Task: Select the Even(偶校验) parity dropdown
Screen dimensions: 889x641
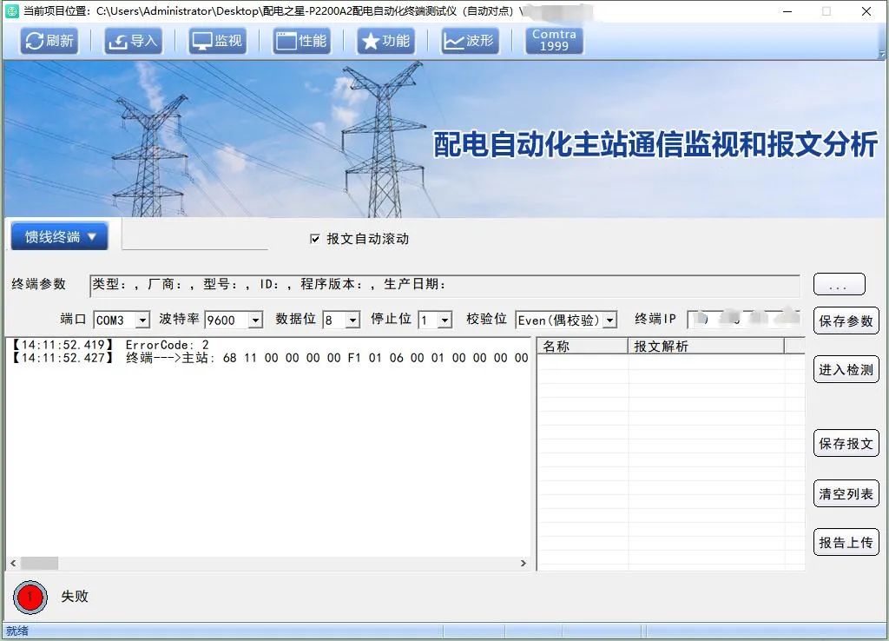Action: (x=566, y=320)
